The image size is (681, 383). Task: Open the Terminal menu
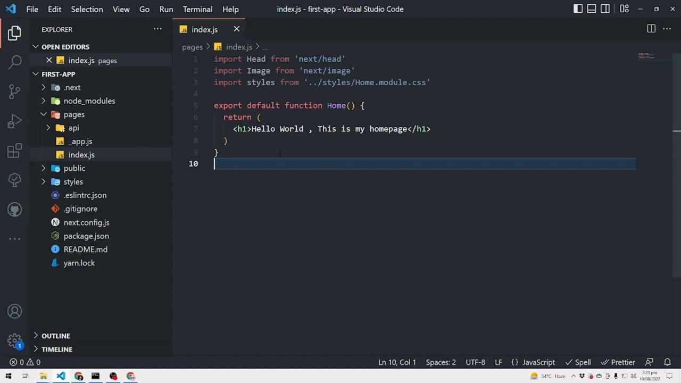pyautogui.click(x=198, y=9)
